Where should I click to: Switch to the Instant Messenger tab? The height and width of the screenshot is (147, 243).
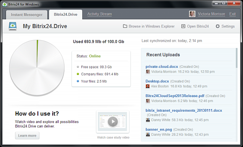click(x=26, y=15)
